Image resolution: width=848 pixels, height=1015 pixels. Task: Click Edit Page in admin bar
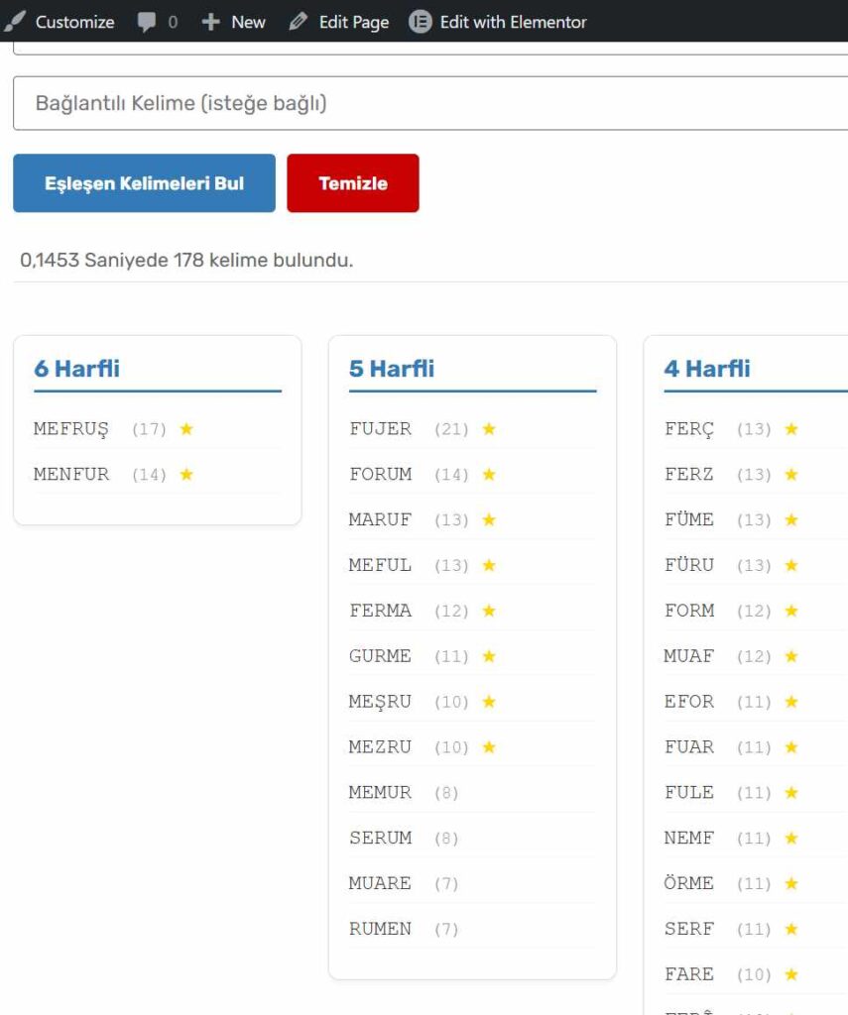pyautogui.click(x=339, y=22)
